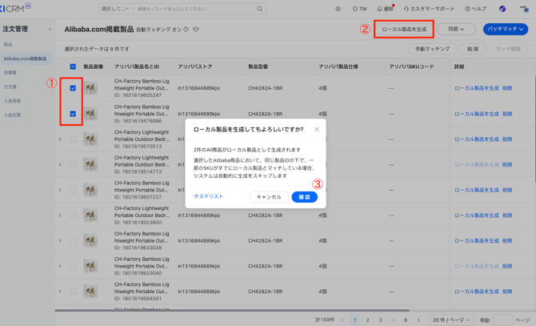The image size is (536, 326).
Task: Open the 同期 dropdown
Action: point(456,29)
